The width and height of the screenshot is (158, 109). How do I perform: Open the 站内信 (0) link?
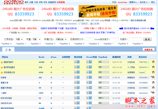pos(144,2)
